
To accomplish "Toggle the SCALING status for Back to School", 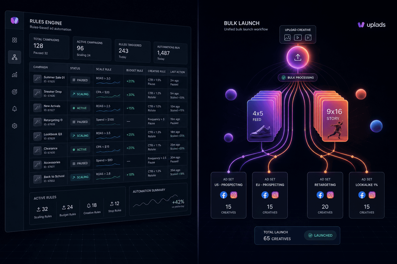I will [x=80, y=177].
